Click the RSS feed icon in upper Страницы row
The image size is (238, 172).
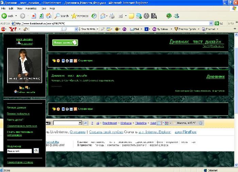[75, 61]
